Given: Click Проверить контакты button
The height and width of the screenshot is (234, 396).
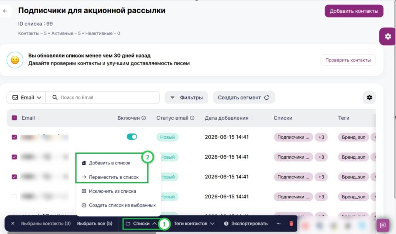Looking at the screenshot, I should pyautogui.click(x=348, y=60).
